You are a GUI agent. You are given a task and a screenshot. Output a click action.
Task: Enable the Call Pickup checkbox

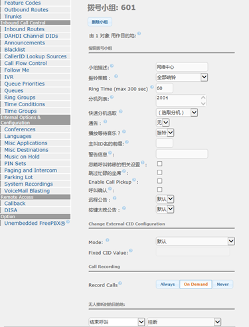tap(159, 181)
